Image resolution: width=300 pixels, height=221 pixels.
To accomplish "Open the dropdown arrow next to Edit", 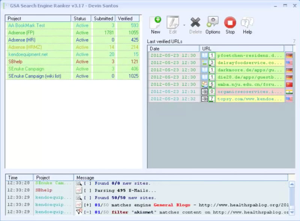I will (x=184, y=25).
